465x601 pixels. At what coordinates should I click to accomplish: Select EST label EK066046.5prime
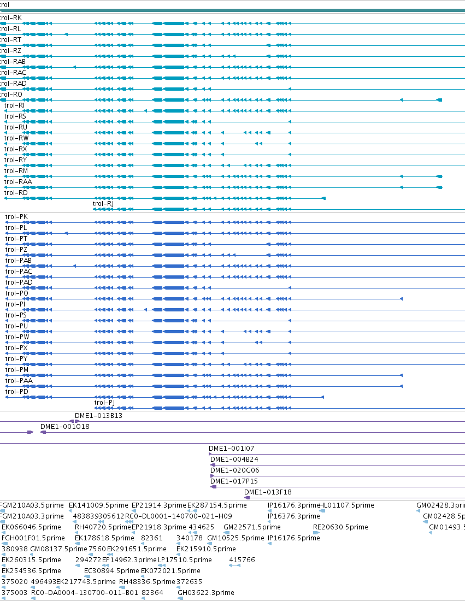32,527
